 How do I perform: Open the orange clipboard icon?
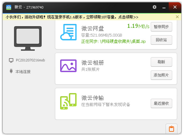pos(171,129)
